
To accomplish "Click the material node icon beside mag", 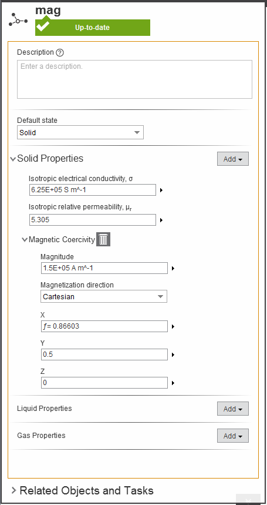I will tap(18, 20).
